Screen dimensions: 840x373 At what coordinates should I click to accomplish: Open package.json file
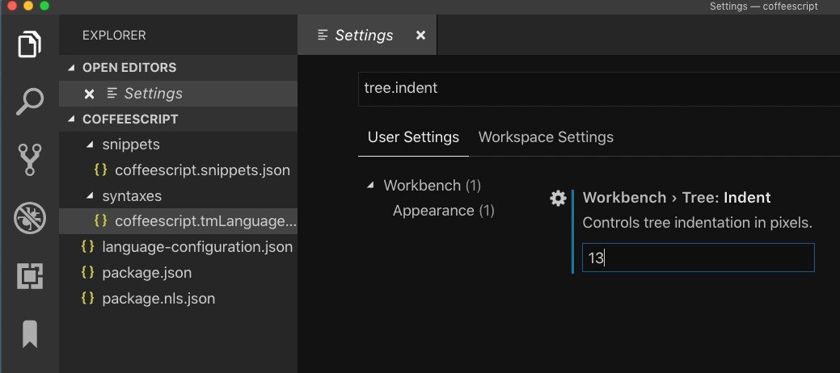point(178,272)
